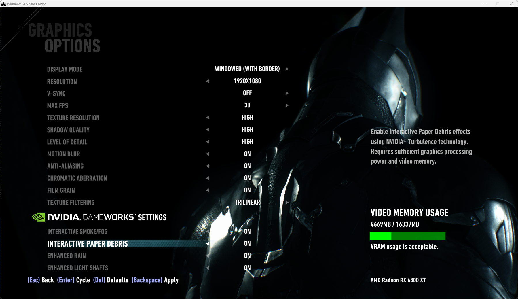Image resolution: width=518 pixels, height=299 pixels.
Task: Select the Shadow Quality menu option
Action: (x=68, y=130)
